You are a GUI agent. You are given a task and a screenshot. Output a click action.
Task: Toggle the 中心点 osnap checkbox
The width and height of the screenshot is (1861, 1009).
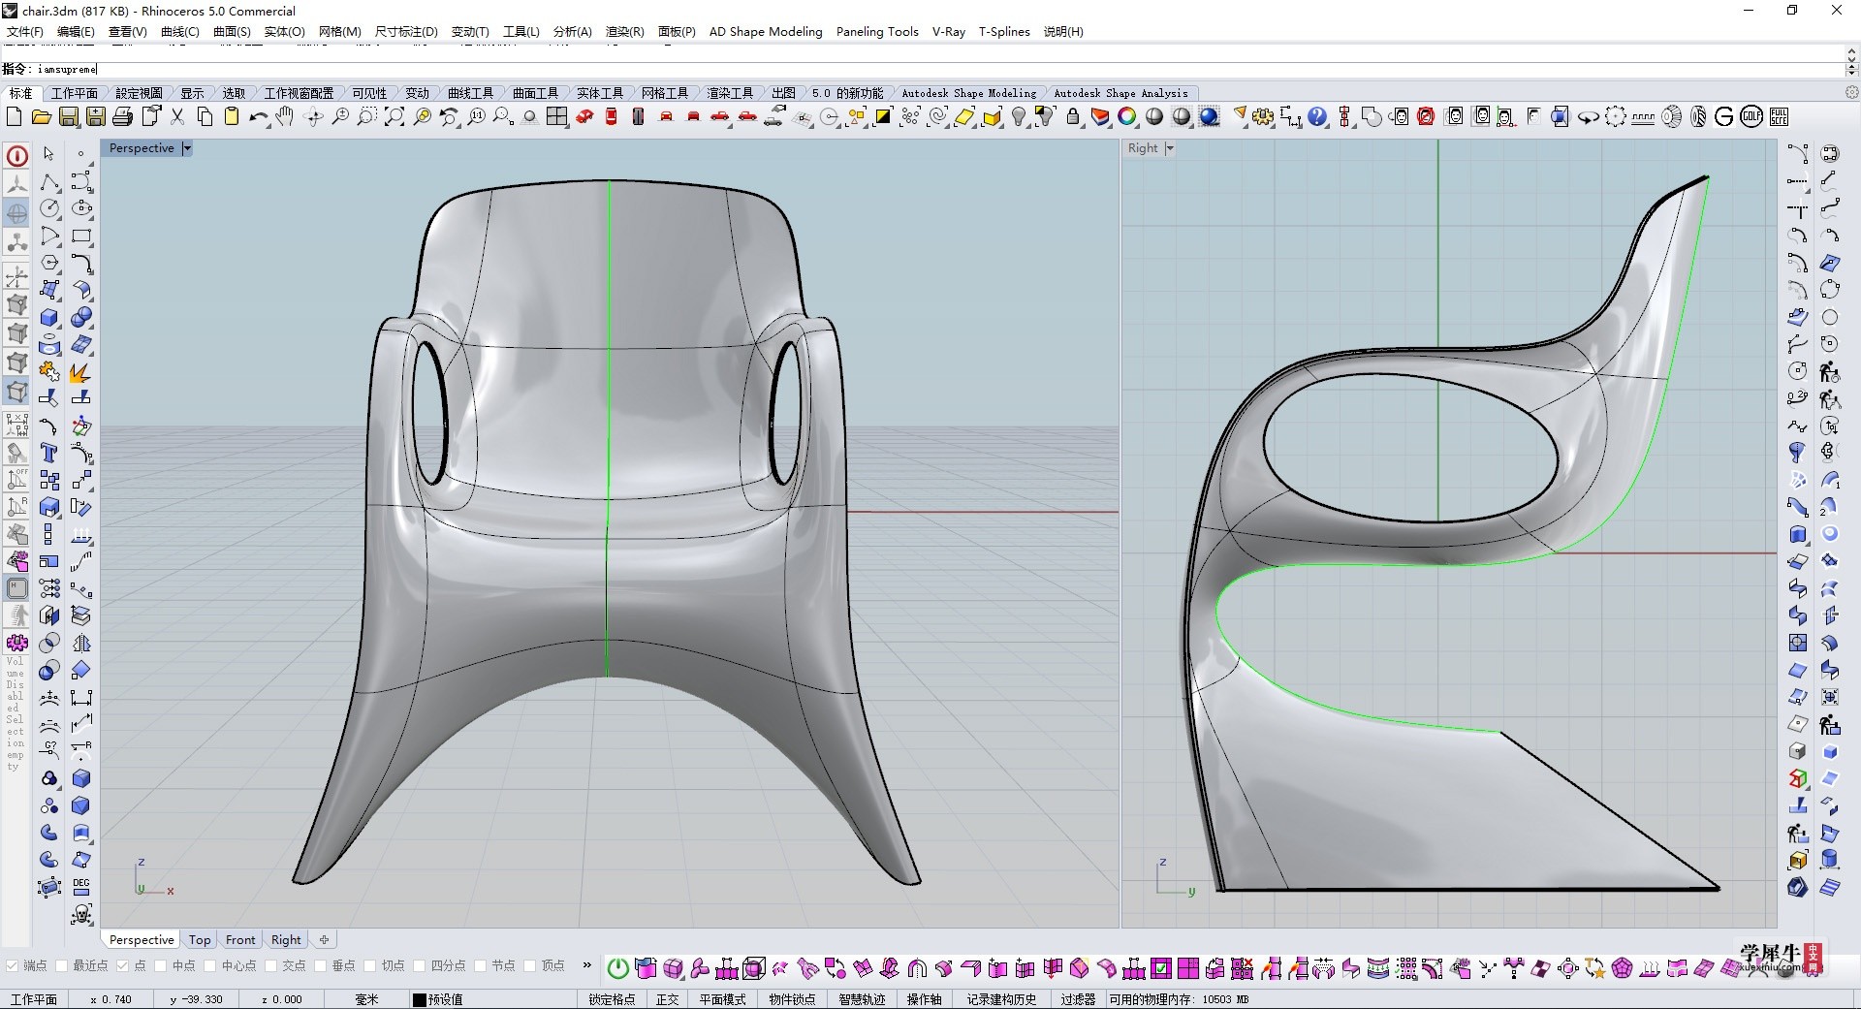point(209,965)
